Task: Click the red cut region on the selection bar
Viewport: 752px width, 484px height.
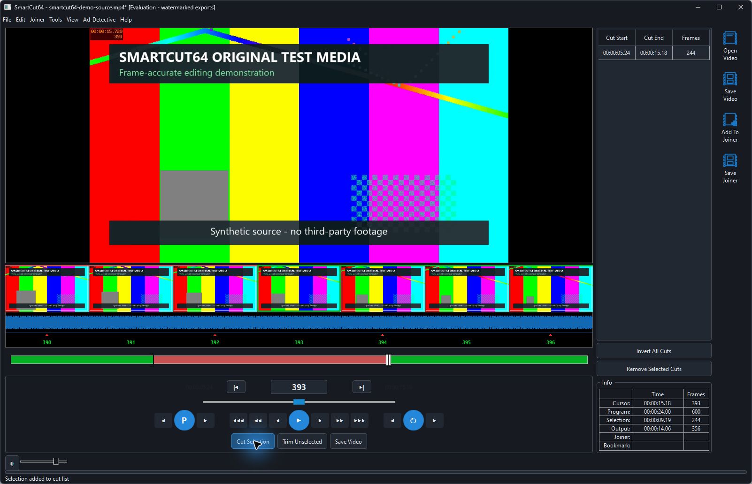Action: 270,360
